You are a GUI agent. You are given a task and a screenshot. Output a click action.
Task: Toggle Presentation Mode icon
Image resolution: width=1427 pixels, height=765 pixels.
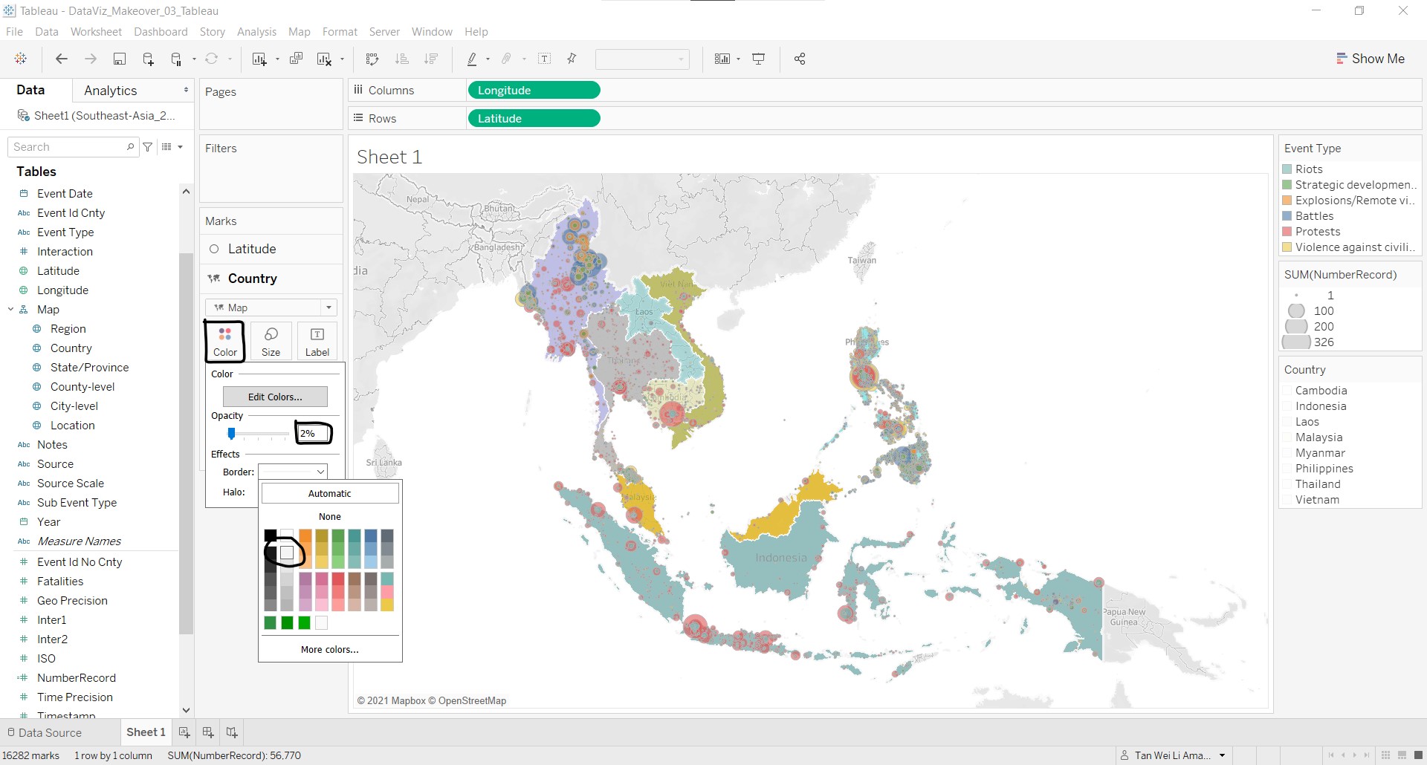(x=759, y=59)
